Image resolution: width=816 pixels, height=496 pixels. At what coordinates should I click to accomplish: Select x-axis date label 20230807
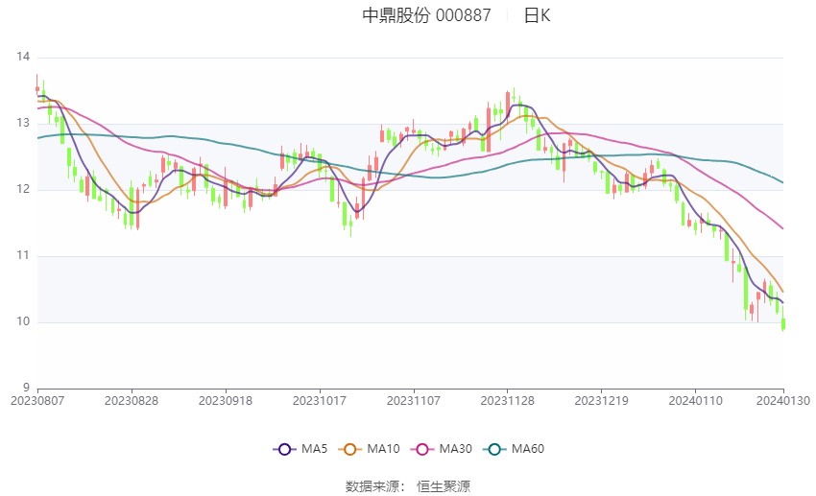click(x=37, y=401)
